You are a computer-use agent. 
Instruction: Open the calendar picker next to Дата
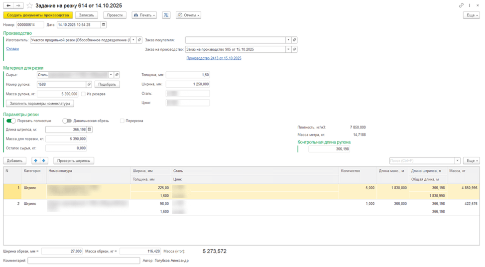(x=104, y=24)
